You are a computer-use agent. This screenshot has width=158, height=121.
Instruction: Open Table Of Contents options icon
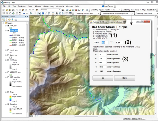tap(16, 20)
